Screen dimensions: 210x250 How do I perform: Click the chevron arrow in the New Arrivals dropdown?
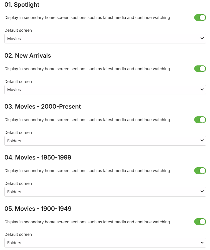pyautogui.click(x=202, y=89)
